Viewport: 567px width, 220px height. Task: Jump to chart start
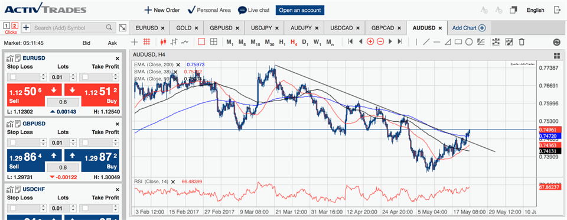tap(350, 42)
